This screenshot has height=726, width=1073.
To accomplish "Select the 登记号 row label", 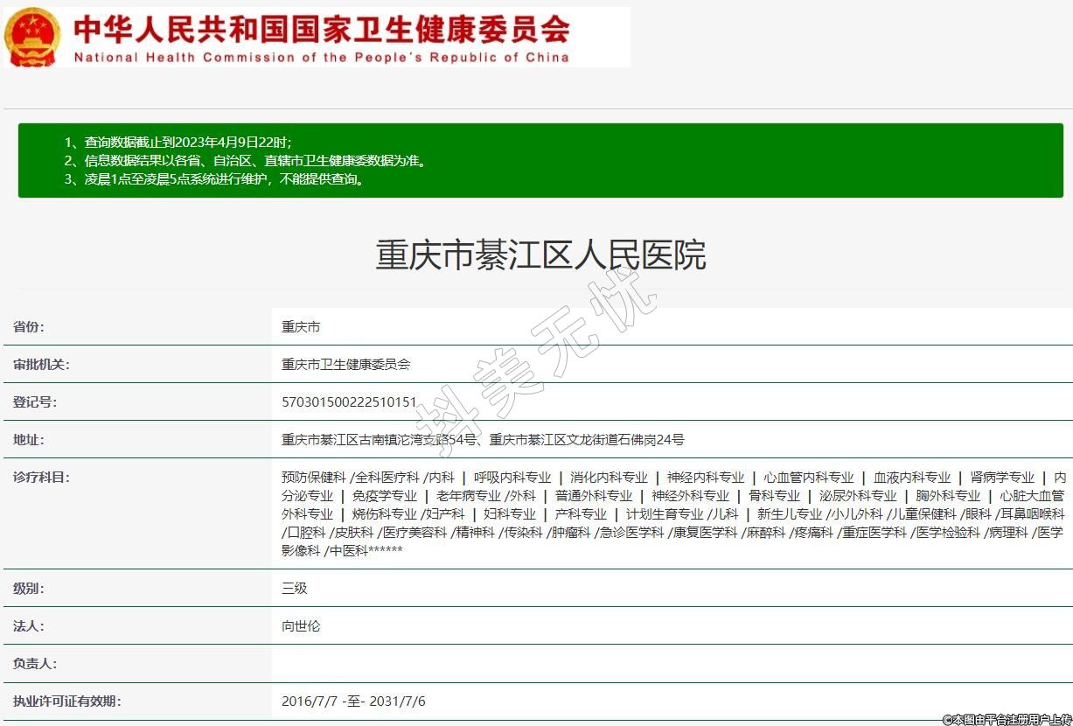I will click(x=35, y=402).
